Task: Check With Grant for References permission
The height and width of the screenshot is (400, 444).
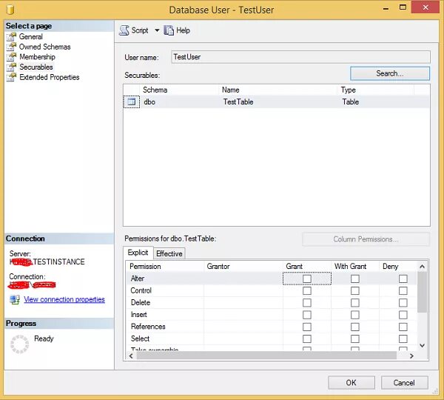Action: click(x=355, y=327)
